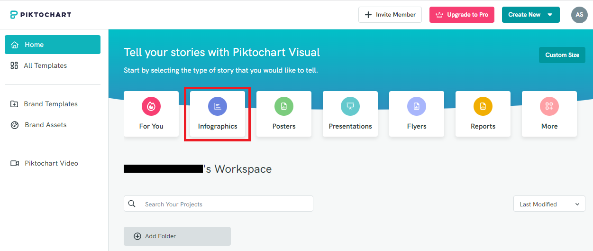Select the Presentations screen icon
This screenshot has width=593, height=251.
click(x=350, y=106)
